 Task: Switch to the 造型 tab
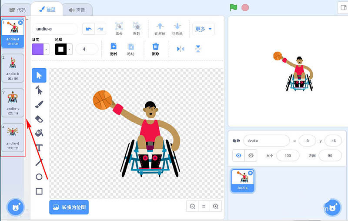pos(47,9)
